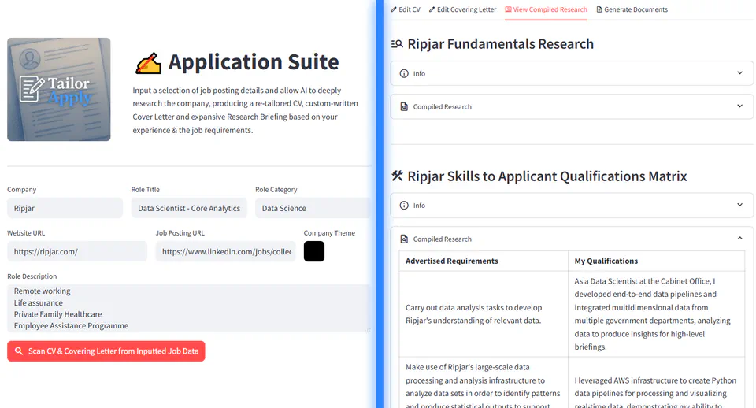
Task: Click the Info icon under Qualifications Matrix
Action: click(x=404, y=206)
